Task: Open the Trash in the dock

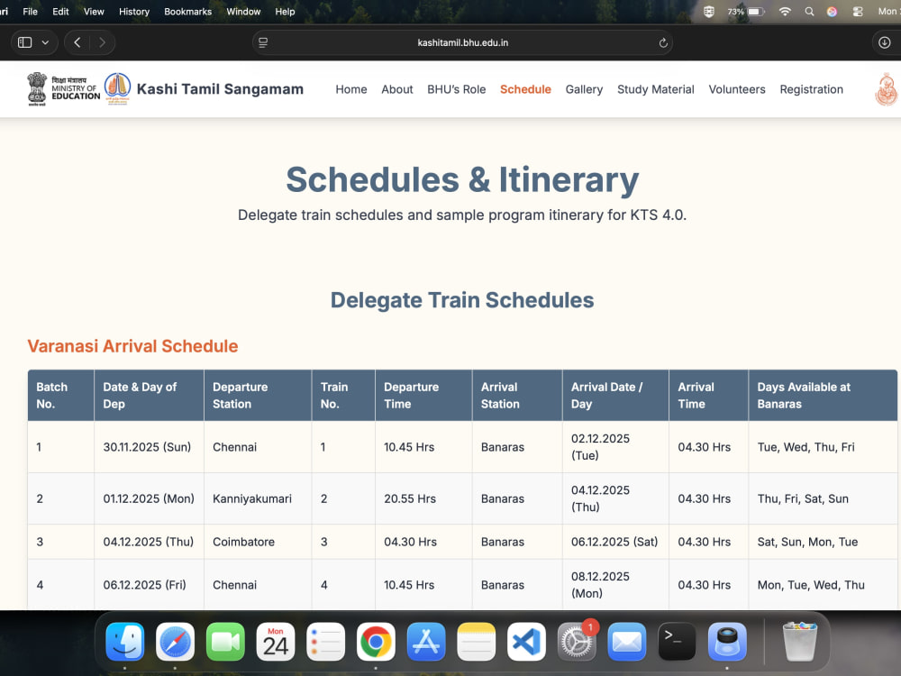Action: click(800, 642)
